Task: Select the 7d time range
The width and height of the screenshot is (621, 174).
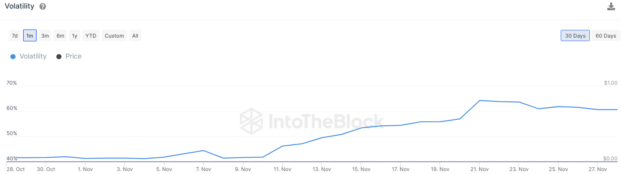Action: 15,35
